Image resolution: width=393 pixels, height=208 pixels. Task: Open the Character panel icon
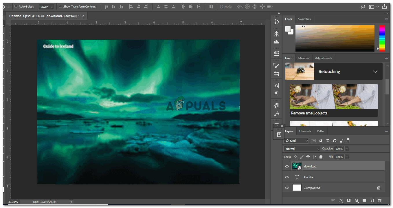tap(276, 85)
